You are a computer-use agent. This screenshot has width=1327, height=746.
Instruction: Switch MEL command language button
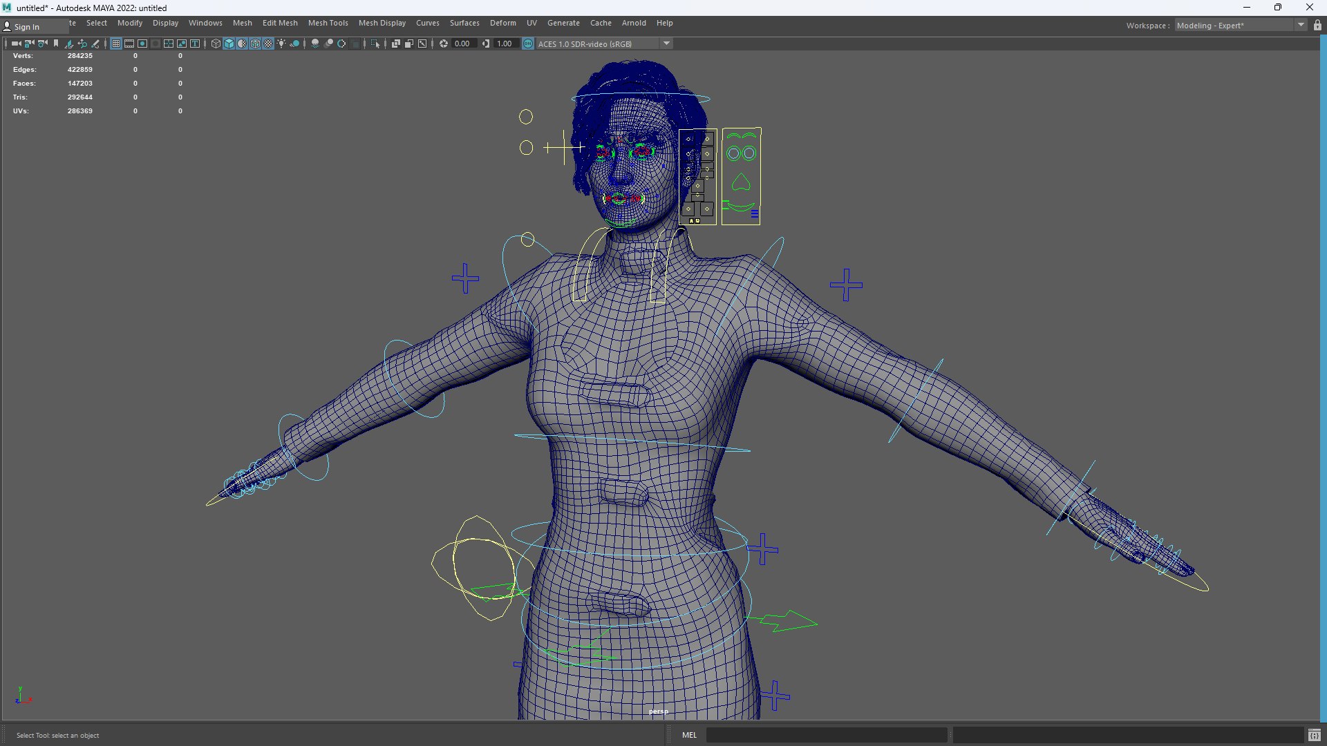point(689,735)
